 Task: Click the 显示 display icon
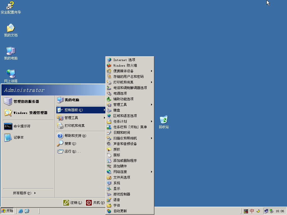(109, 188)
